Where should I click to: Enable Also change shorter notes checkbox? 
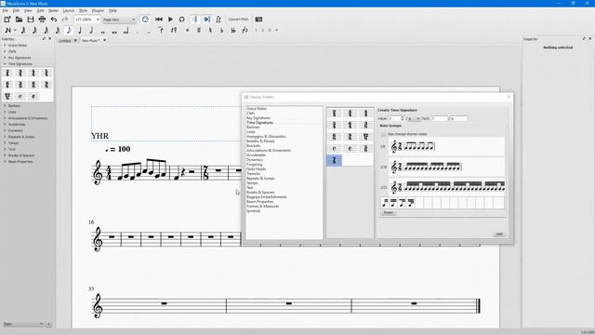click(383, 134)
